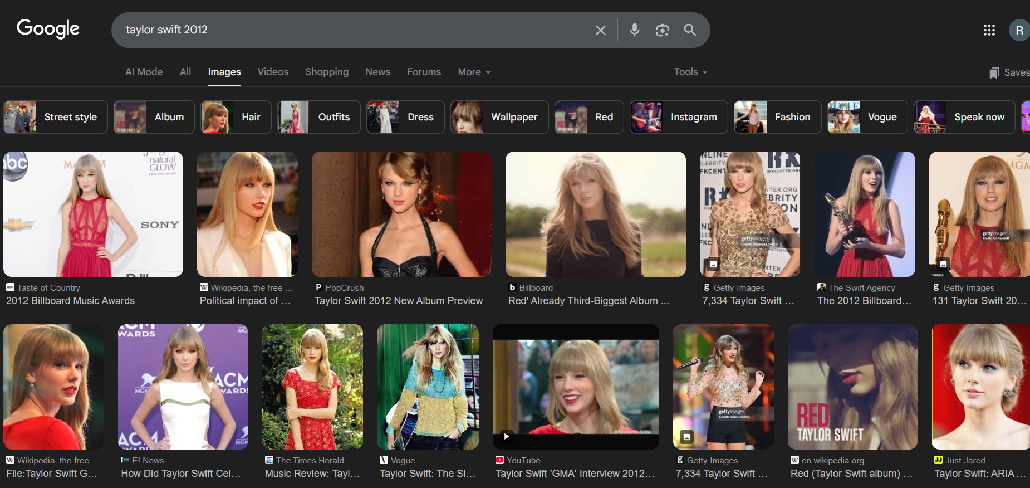This screenshot has width=1030, height=488.
Task: Open the Google account avatar
Action: (1019, 30)
